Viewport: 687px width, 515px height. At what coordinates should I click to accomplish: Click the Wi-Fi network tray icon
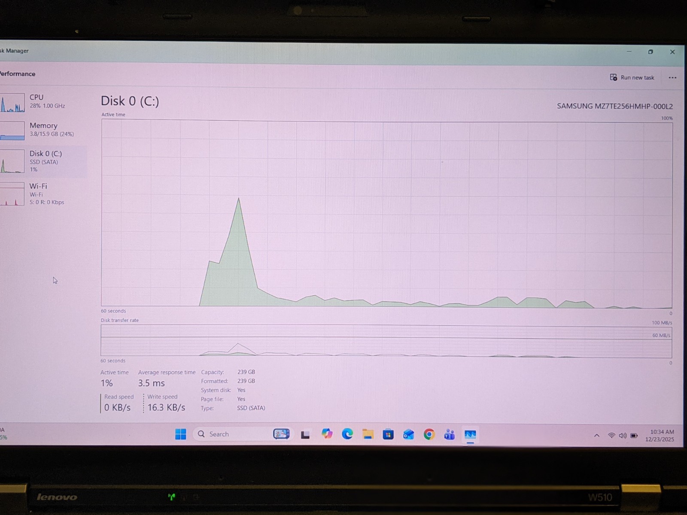pyautogui.click(x=611, y=436)
